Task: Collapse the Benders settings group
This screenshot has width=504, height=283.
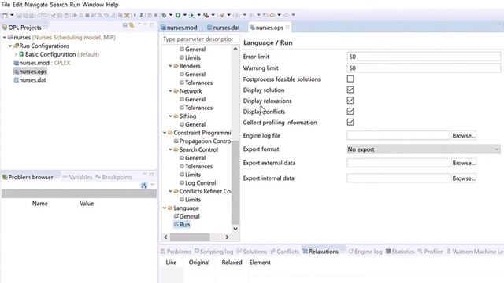Action: (x=170, y=66)
